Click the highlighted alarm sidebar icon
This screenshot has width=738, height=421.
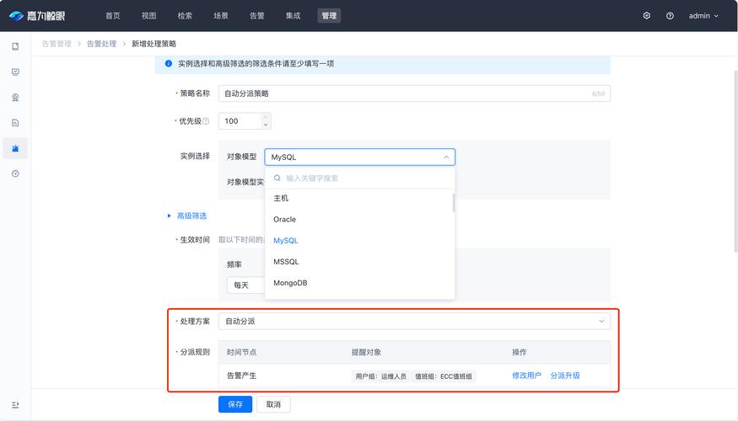click(15, 148)
